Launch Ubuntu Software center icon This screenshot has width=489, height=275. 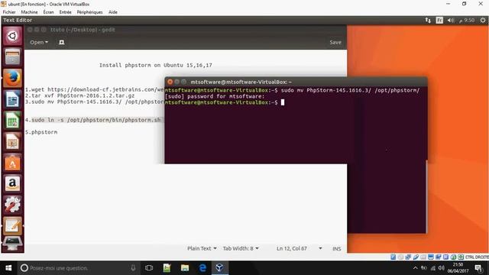coord(12,163)
